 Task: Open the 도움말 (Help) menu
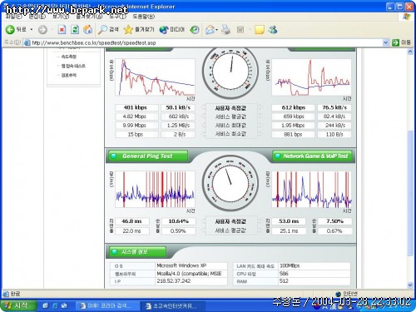point(144,17)
